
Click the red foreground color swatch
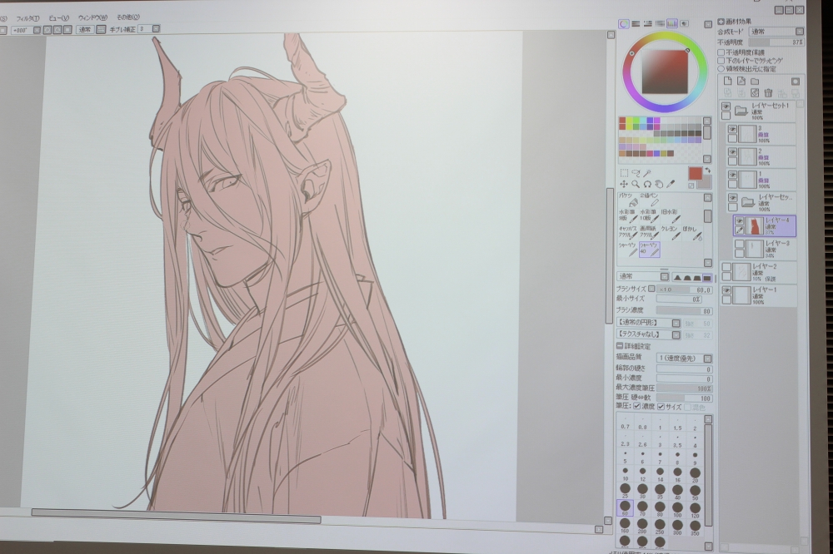click(696, 174)
